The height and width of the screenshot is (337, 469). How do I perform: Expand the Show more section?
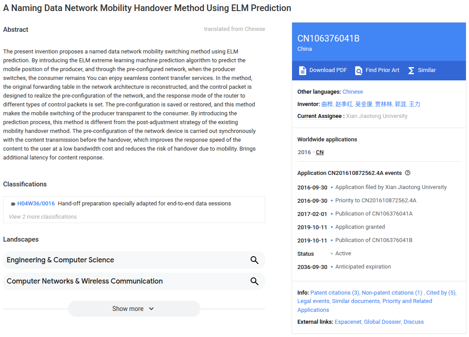[133, 309]
